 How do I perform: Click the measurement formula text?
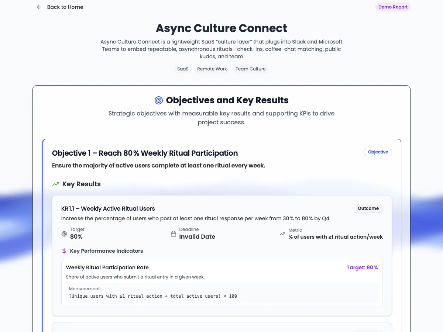click(153, 296)
